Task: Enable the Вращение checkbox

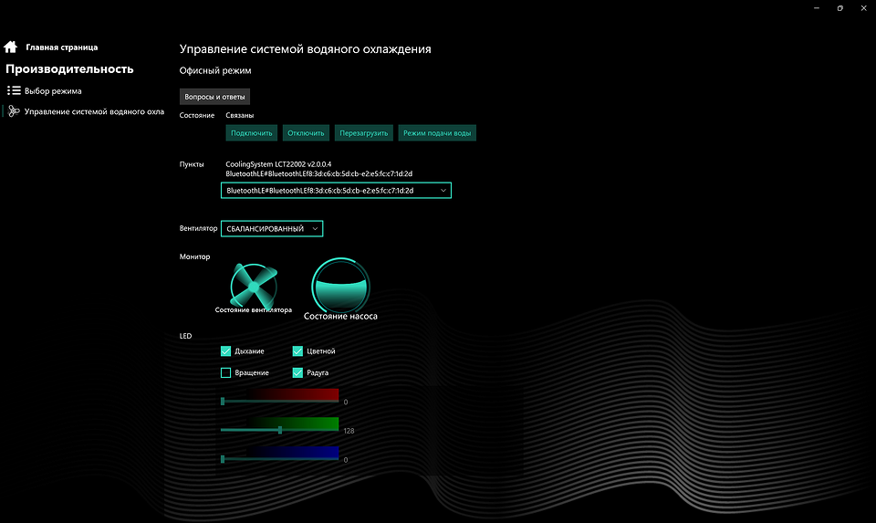Action: pos(225,373)
